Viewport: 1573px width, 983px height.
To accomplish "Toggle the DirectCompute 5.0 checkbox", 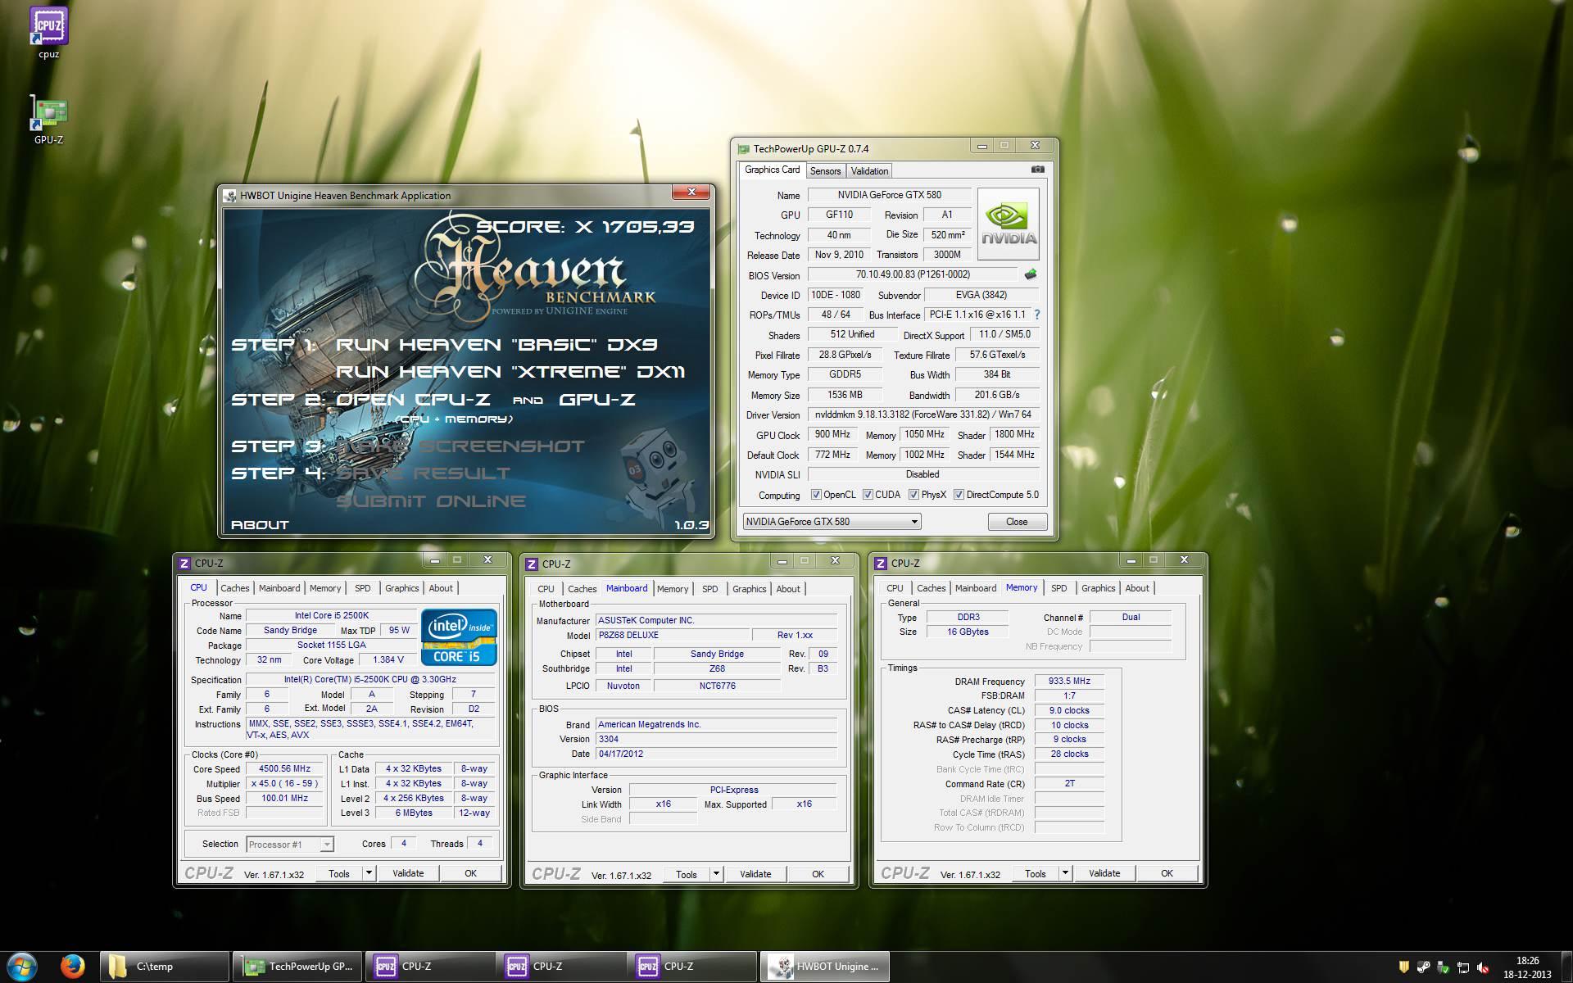I will (x=959, y=495).
